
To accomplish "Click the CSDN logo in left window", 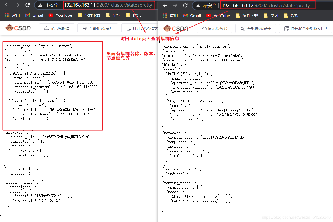I will tap(18, 28).
